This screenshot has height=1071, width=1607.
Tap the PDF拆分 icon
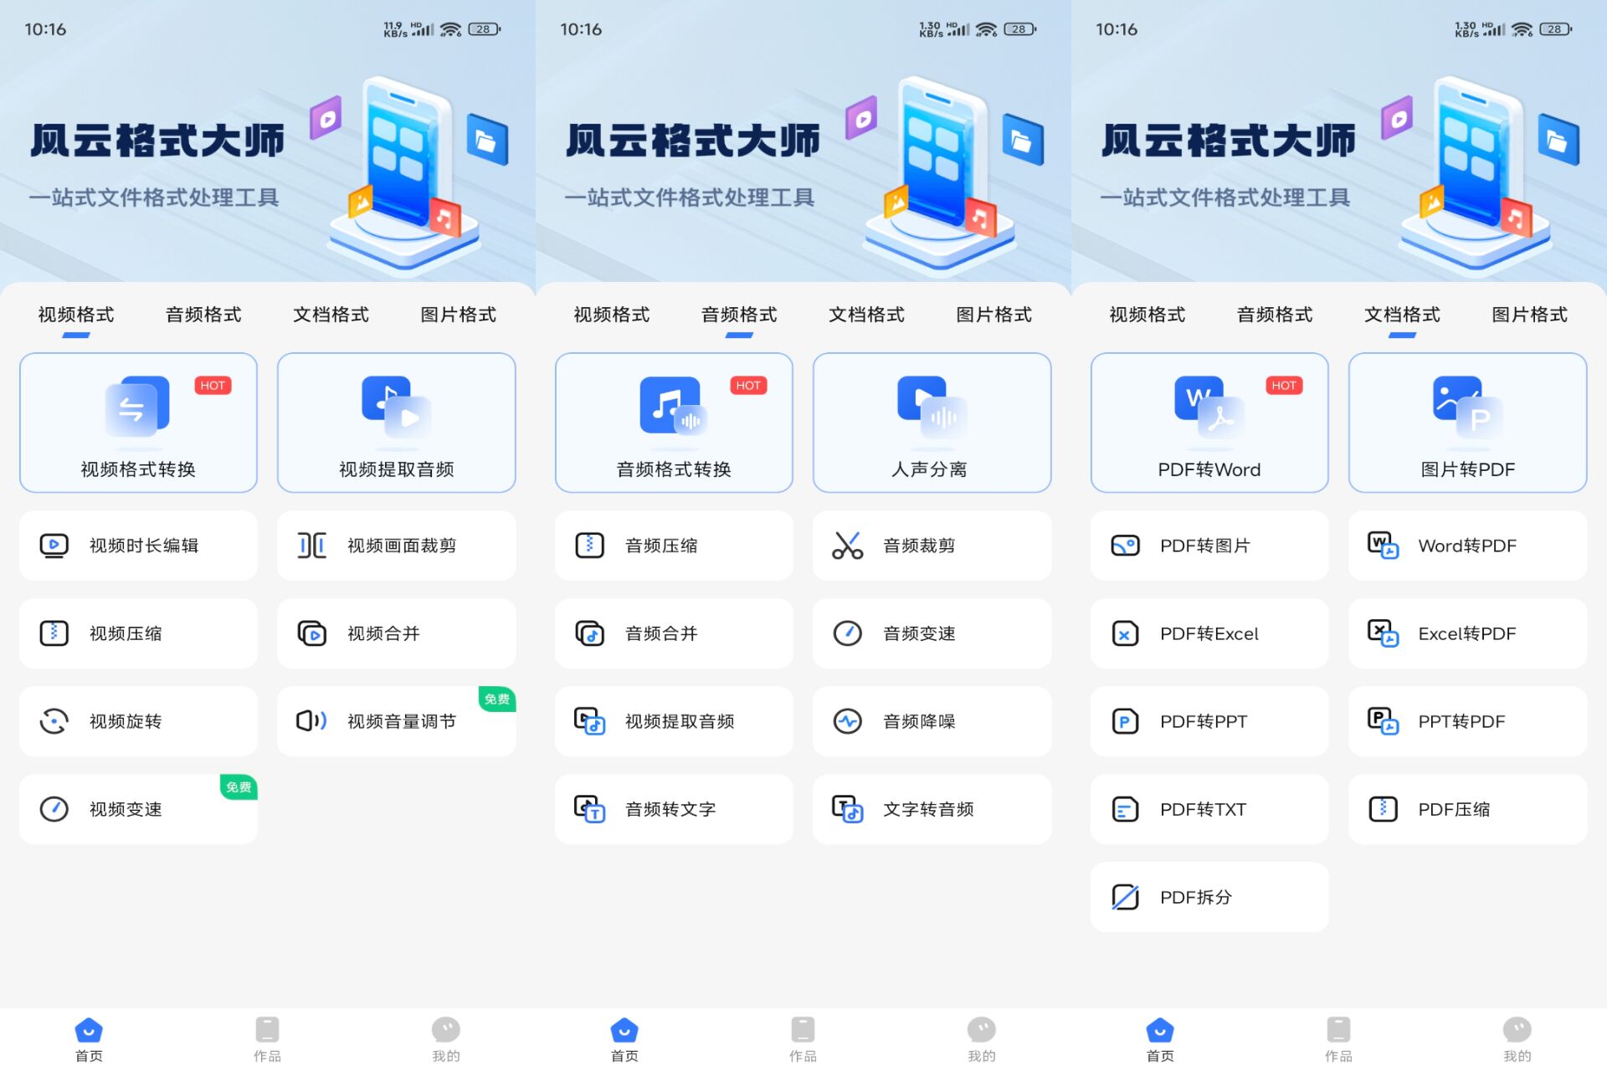click(1126, 897)
